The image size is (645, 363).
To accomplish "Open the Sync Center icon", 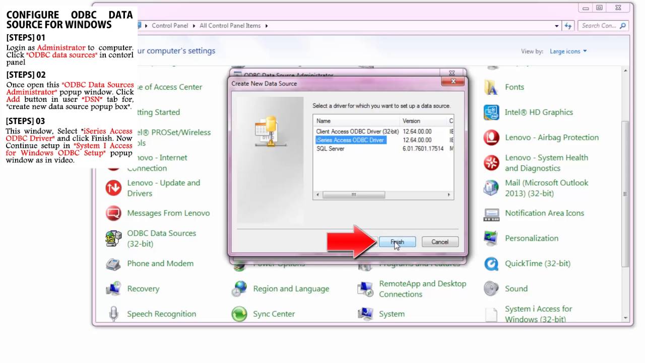I will click(239, 314).
